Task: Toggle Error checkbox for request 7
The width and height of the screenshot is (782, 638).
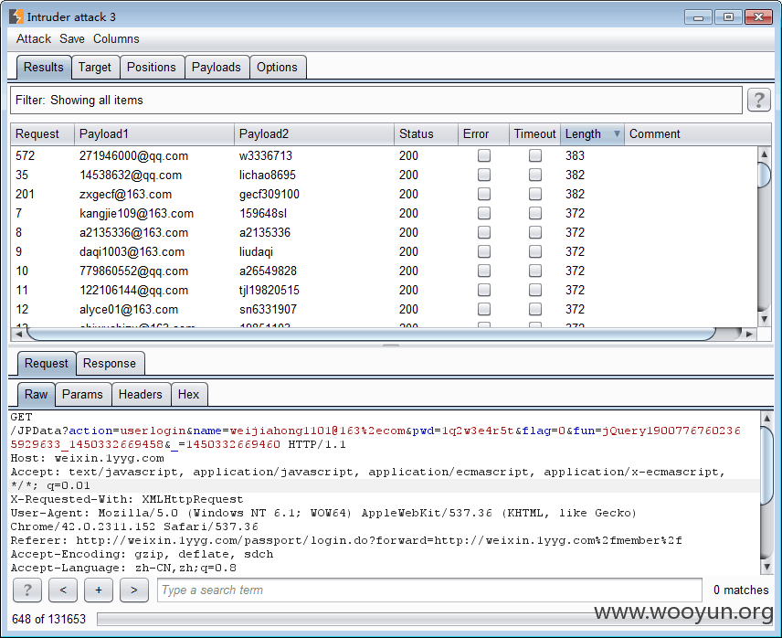Action: pos(484,213)
